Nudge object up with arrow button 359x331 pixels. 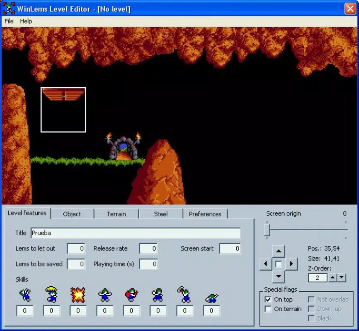pyautogui.click(x=279, y=251)
